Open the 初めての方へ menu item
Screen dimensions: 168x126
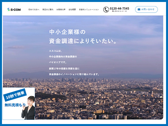[x=34, y=10]
